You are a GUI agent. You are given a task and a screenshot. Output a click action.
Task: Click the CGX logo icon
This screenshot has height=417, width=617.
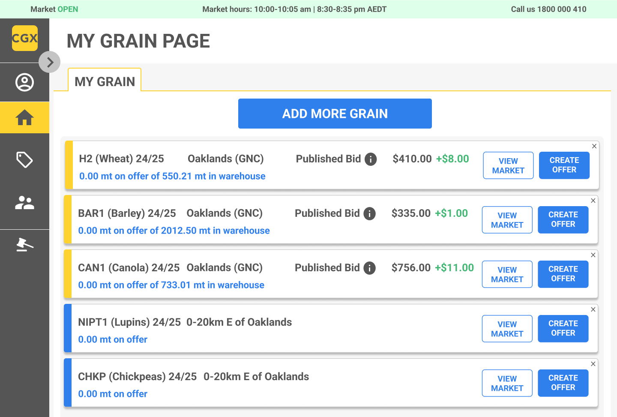(25, 38)
